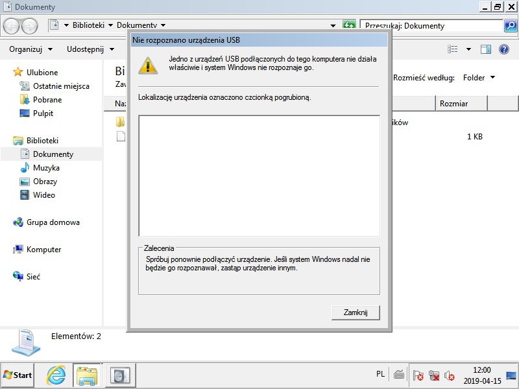519x389 pixels.
Task: Go forward with the Explorer forward arrow
Action: [30, 26]
